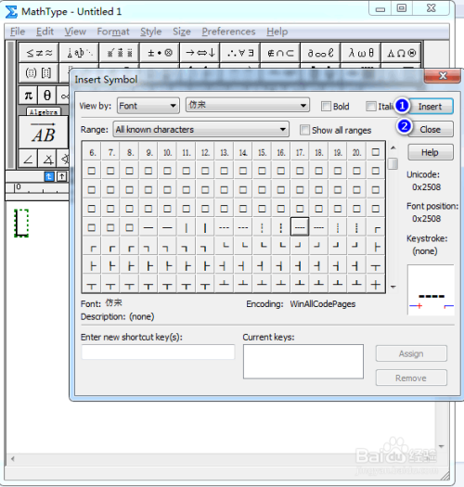Toggle the Bold checkbox
This screenshot has width=464, height=487.
pos(326,107)
